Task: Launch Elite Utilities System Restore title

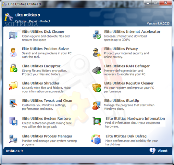Action: point(46,119)
